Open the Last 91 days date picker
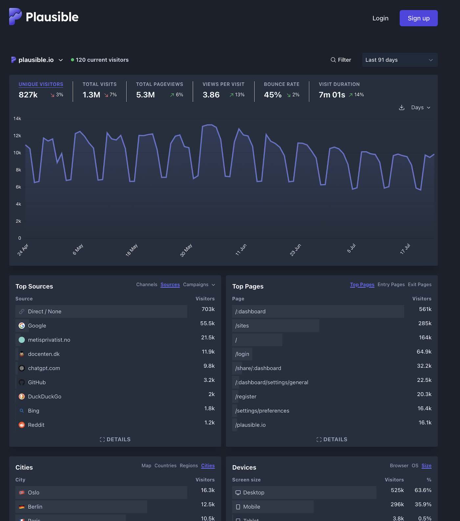 coord(400,60)
